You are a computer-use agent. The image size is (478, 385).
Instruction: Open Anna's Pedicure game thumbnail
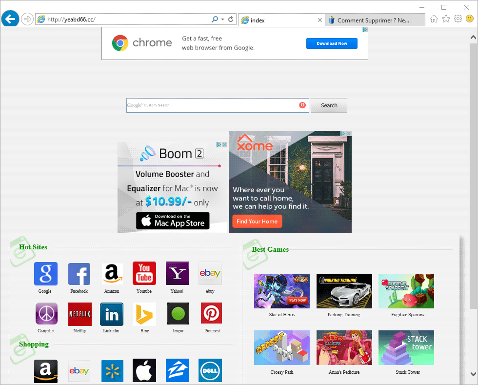click(x=344, y=348)
